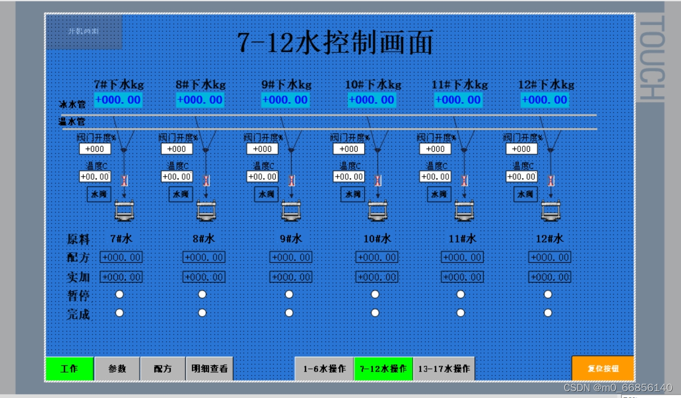Click the 阀门开度% field for 7#
Viewport: 681px width, 398px height.
[96, 149]
